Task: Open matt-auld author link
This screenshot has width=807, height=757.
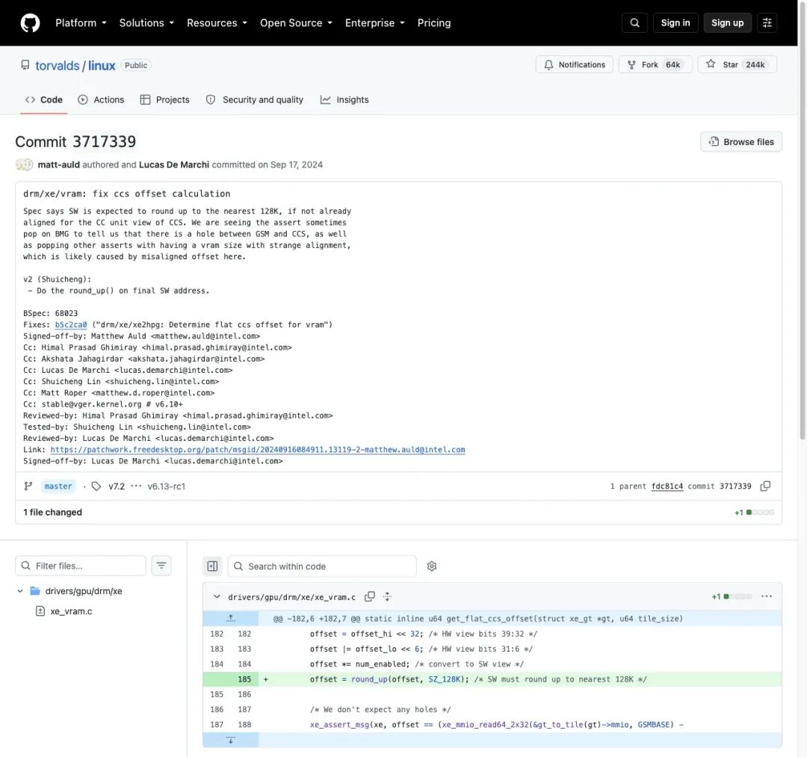Action: point(59,164)
